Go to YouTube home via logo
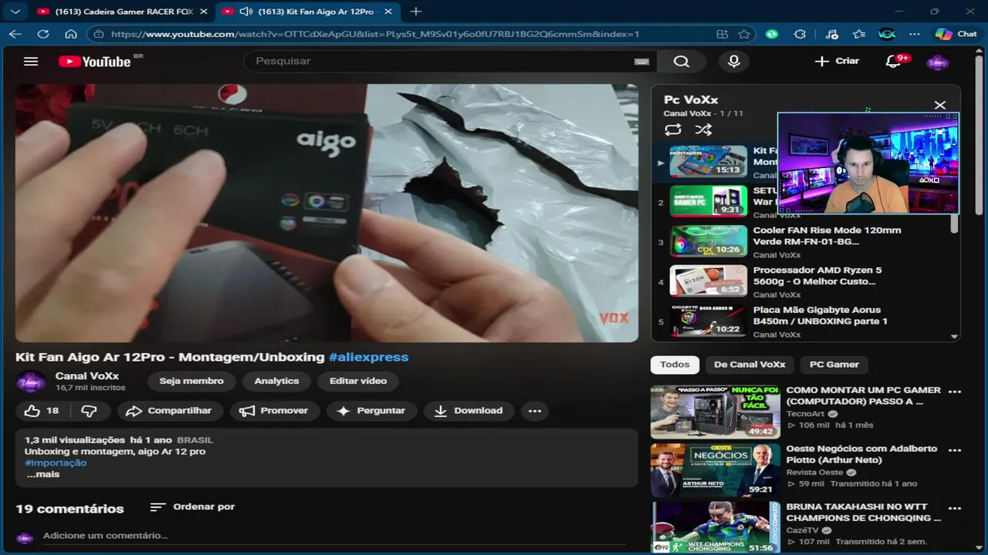This screenshot has height=555, width=988. click(95, 62)
